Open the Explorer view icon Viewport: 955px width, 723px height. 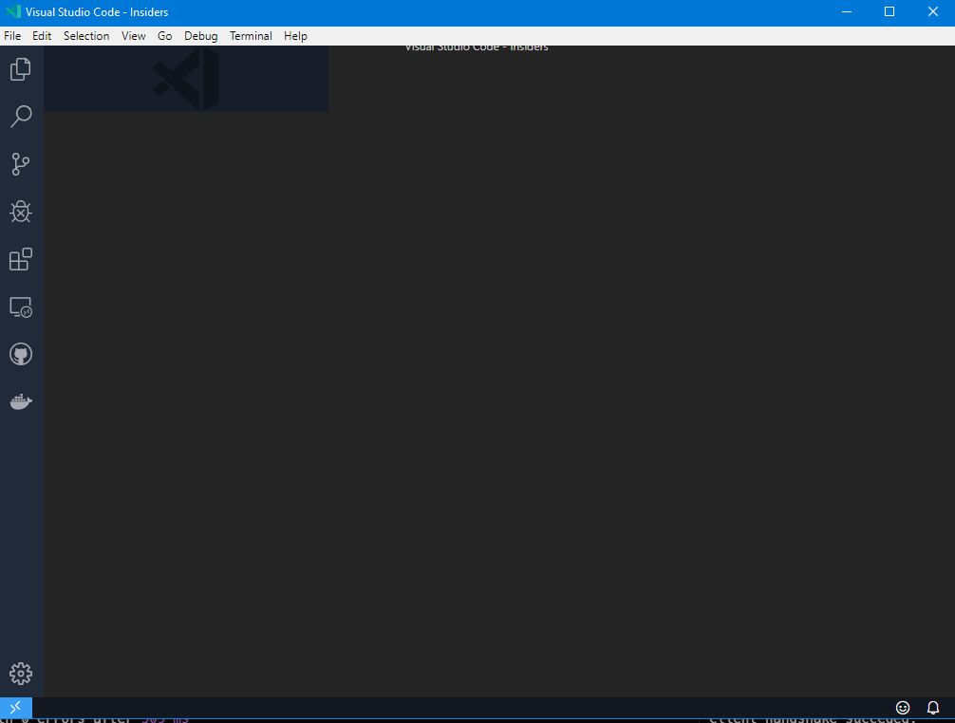[21, 69]
